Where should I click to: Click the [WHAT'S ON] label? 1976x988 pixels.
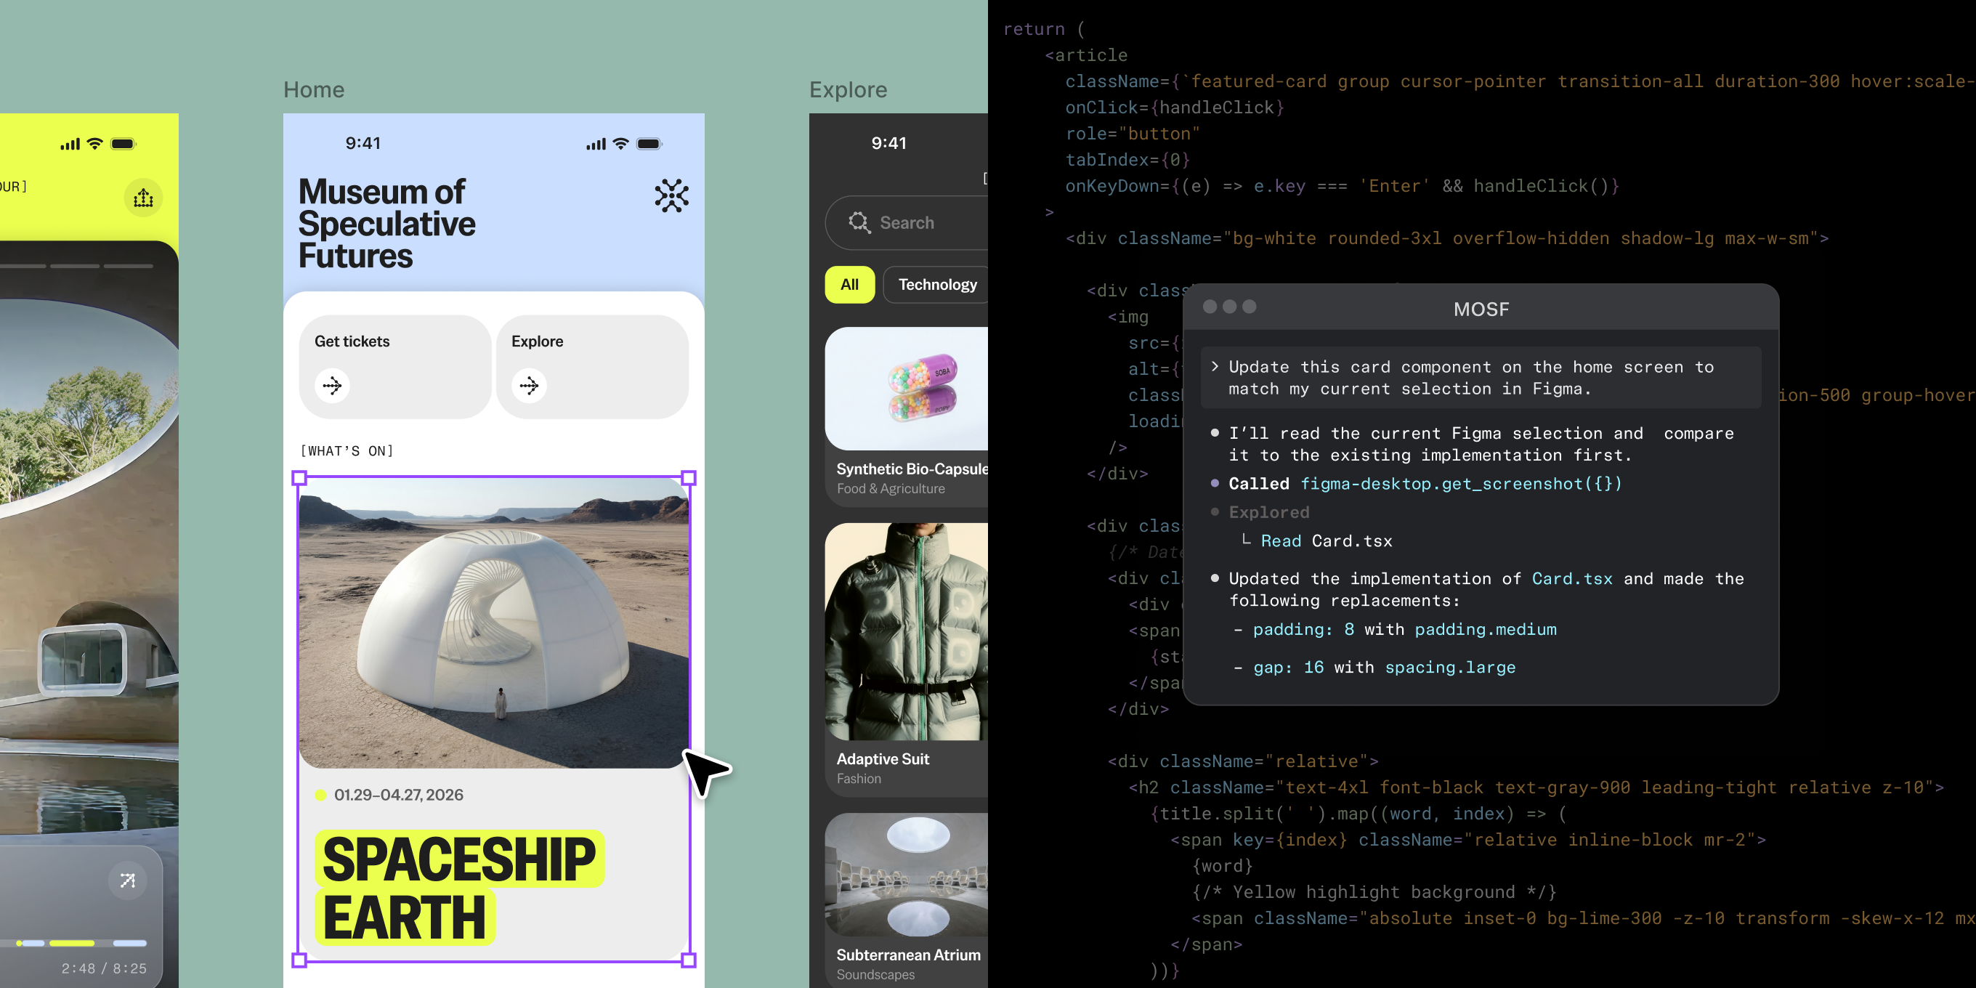click(347, 451)
